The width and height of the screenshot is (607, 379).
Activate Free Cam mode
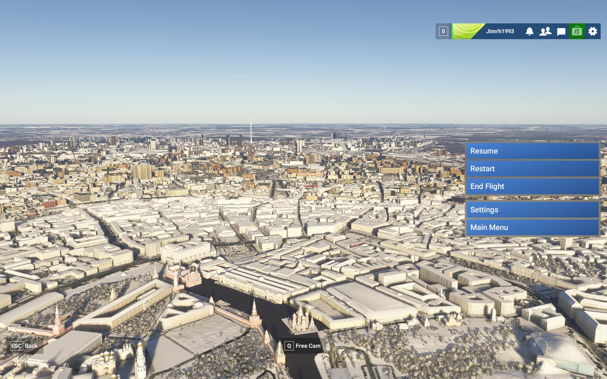point(303,346)
